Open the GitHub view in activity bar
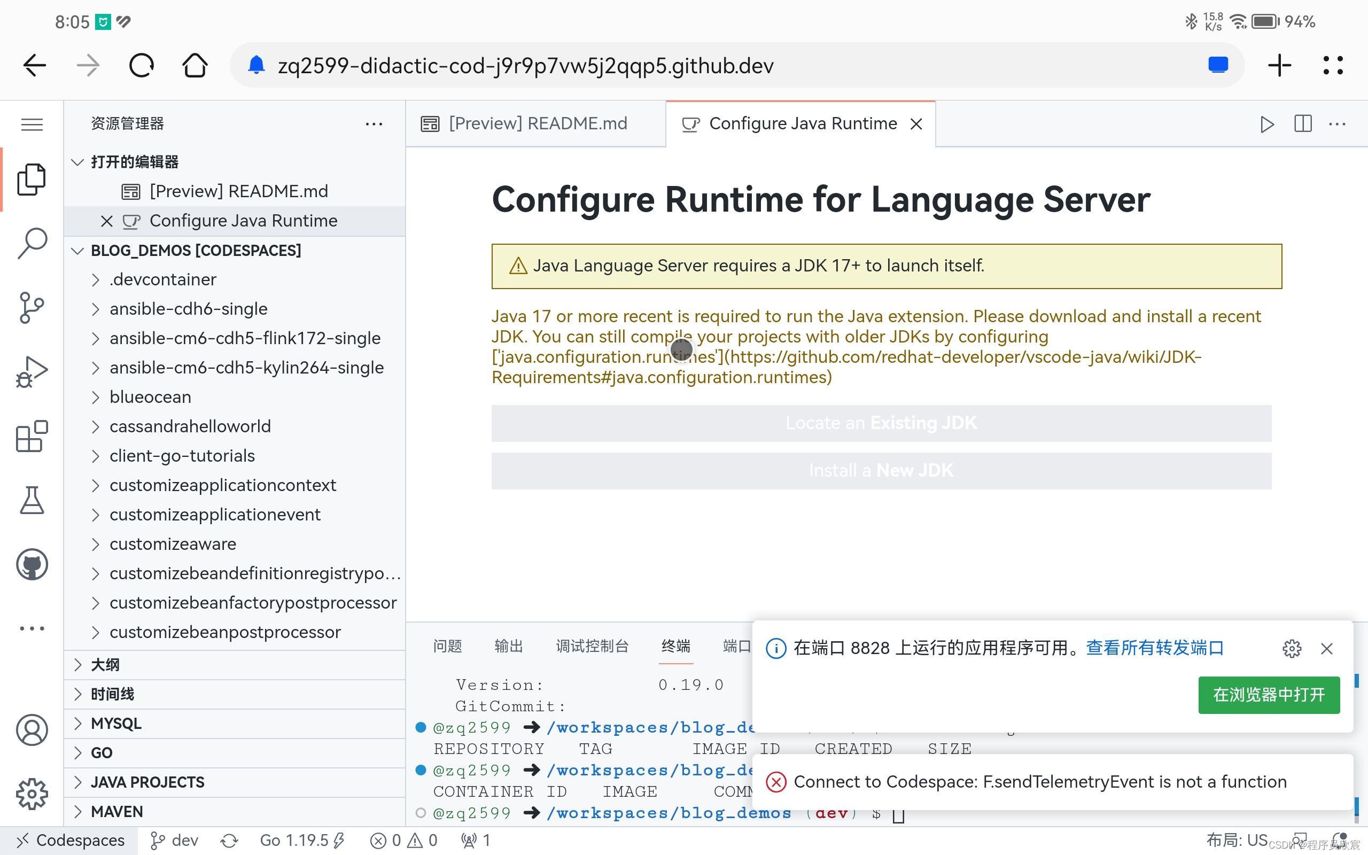Screen dimensions: 1368x855 click(x=32, y=564)
